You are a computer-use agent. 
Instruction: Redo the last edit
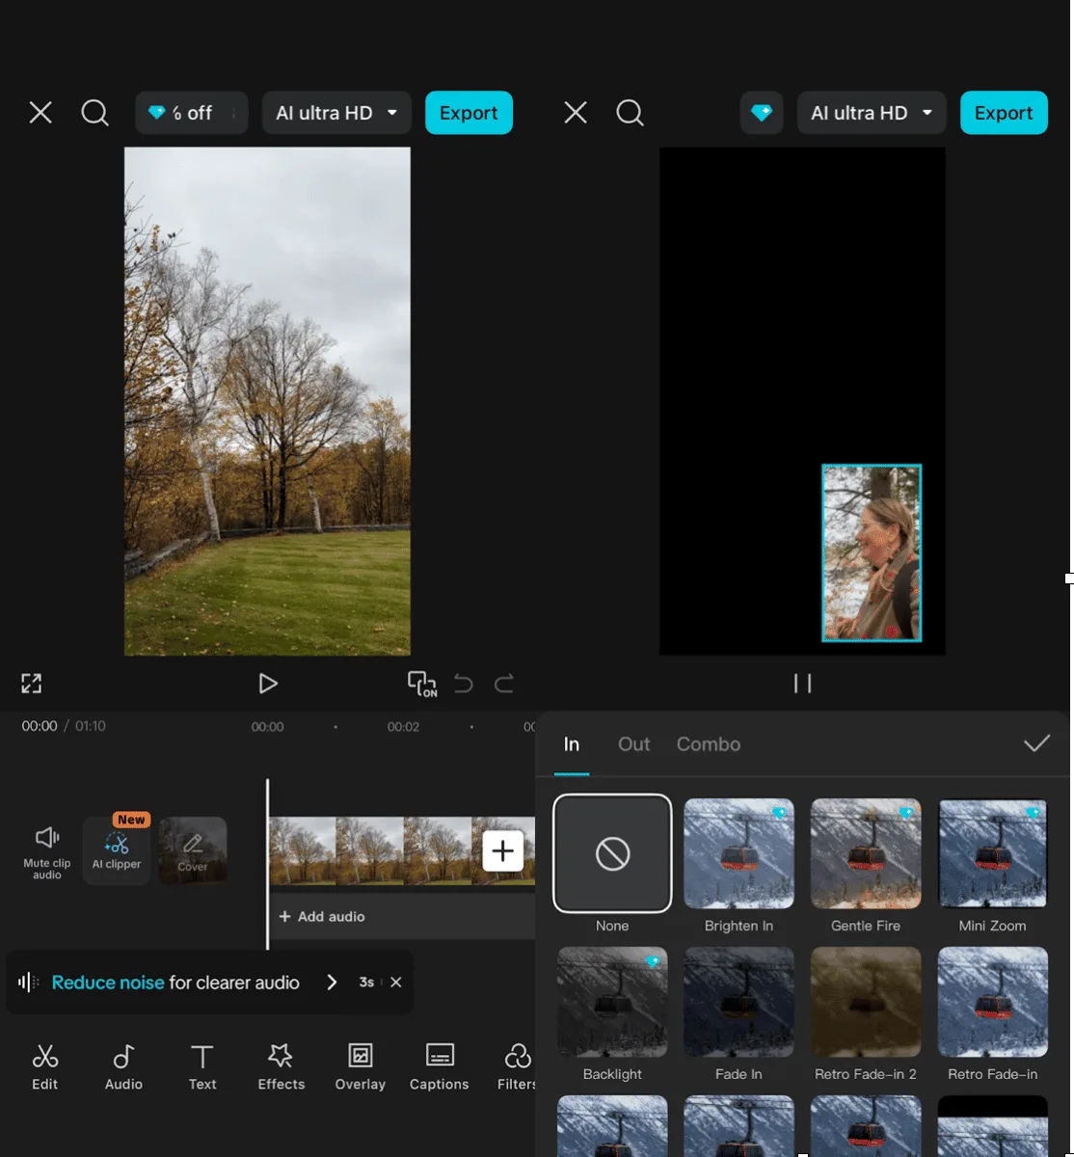[504, 684]
